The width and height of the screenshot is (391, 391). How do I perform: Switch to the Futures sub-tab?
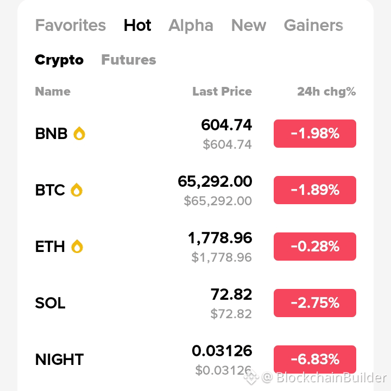pyautogui.click(x=129, y=60)
